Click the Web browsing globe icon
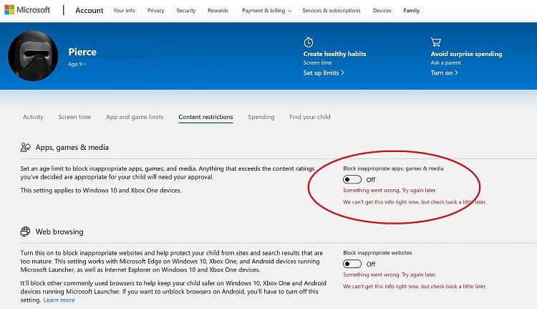537x309 pixels. pos(25,232)
